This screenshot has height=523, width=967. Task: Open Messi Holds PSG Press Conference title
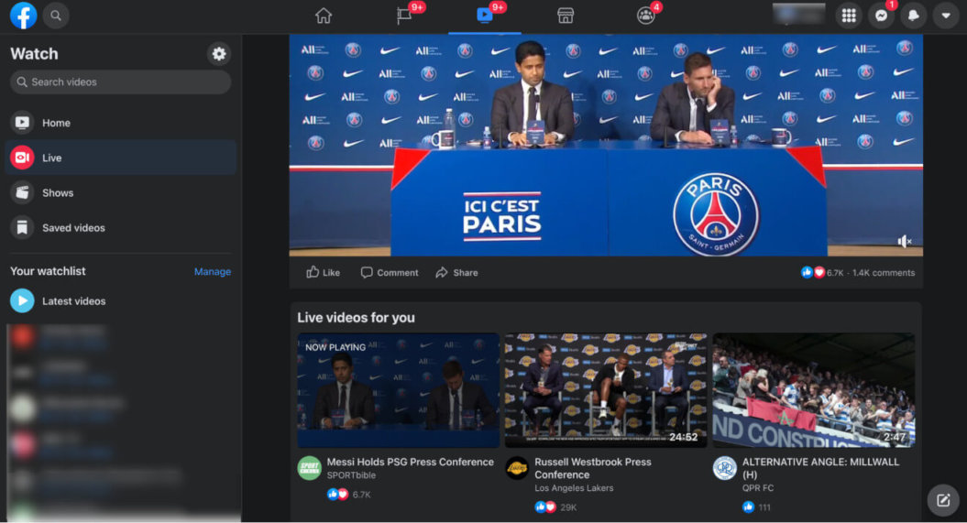tap(410, 462)
